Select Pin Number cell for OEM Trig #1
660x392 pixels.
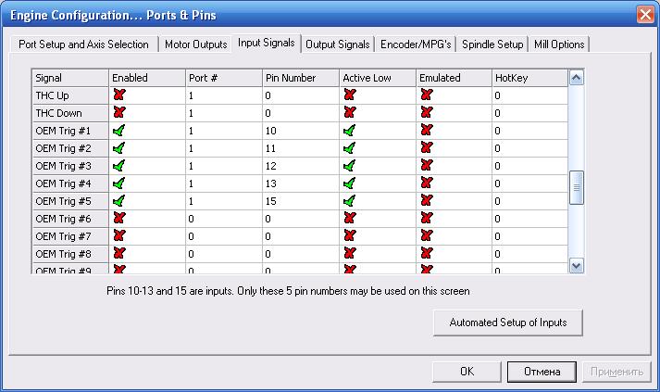(299, 131)
